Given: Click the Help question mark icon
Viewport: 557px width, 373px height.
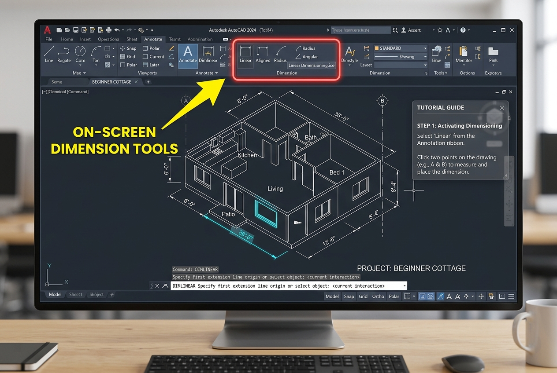Looking at the screenshot, I should pos(463,30).
